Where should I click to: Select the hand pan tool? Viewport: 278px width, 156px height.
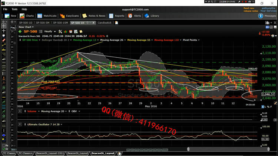click(x=4, y=35)
